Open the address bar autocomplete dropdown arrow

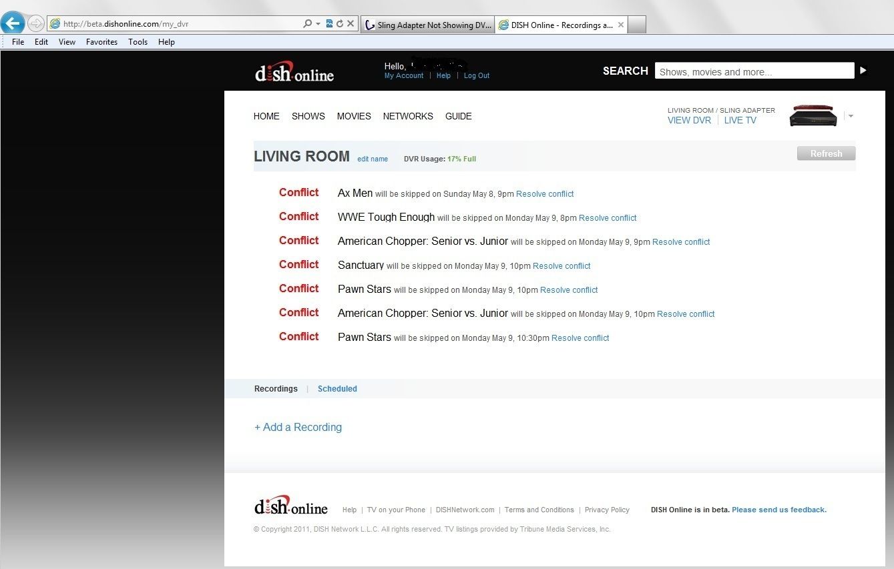[x=318, y=24]
